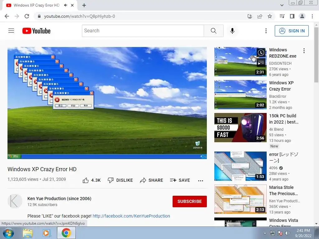Share this page from address bar
The width and height of the screenshot is (319, 239).
tap(260, 16)
